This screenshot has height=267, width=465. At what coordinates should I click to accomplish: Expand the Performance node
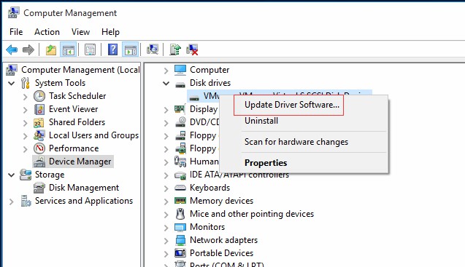point(26,148)
